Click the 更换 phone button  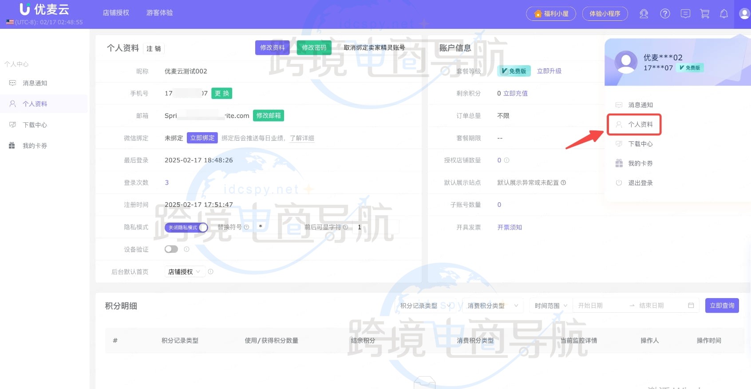(x=221, y=93)
